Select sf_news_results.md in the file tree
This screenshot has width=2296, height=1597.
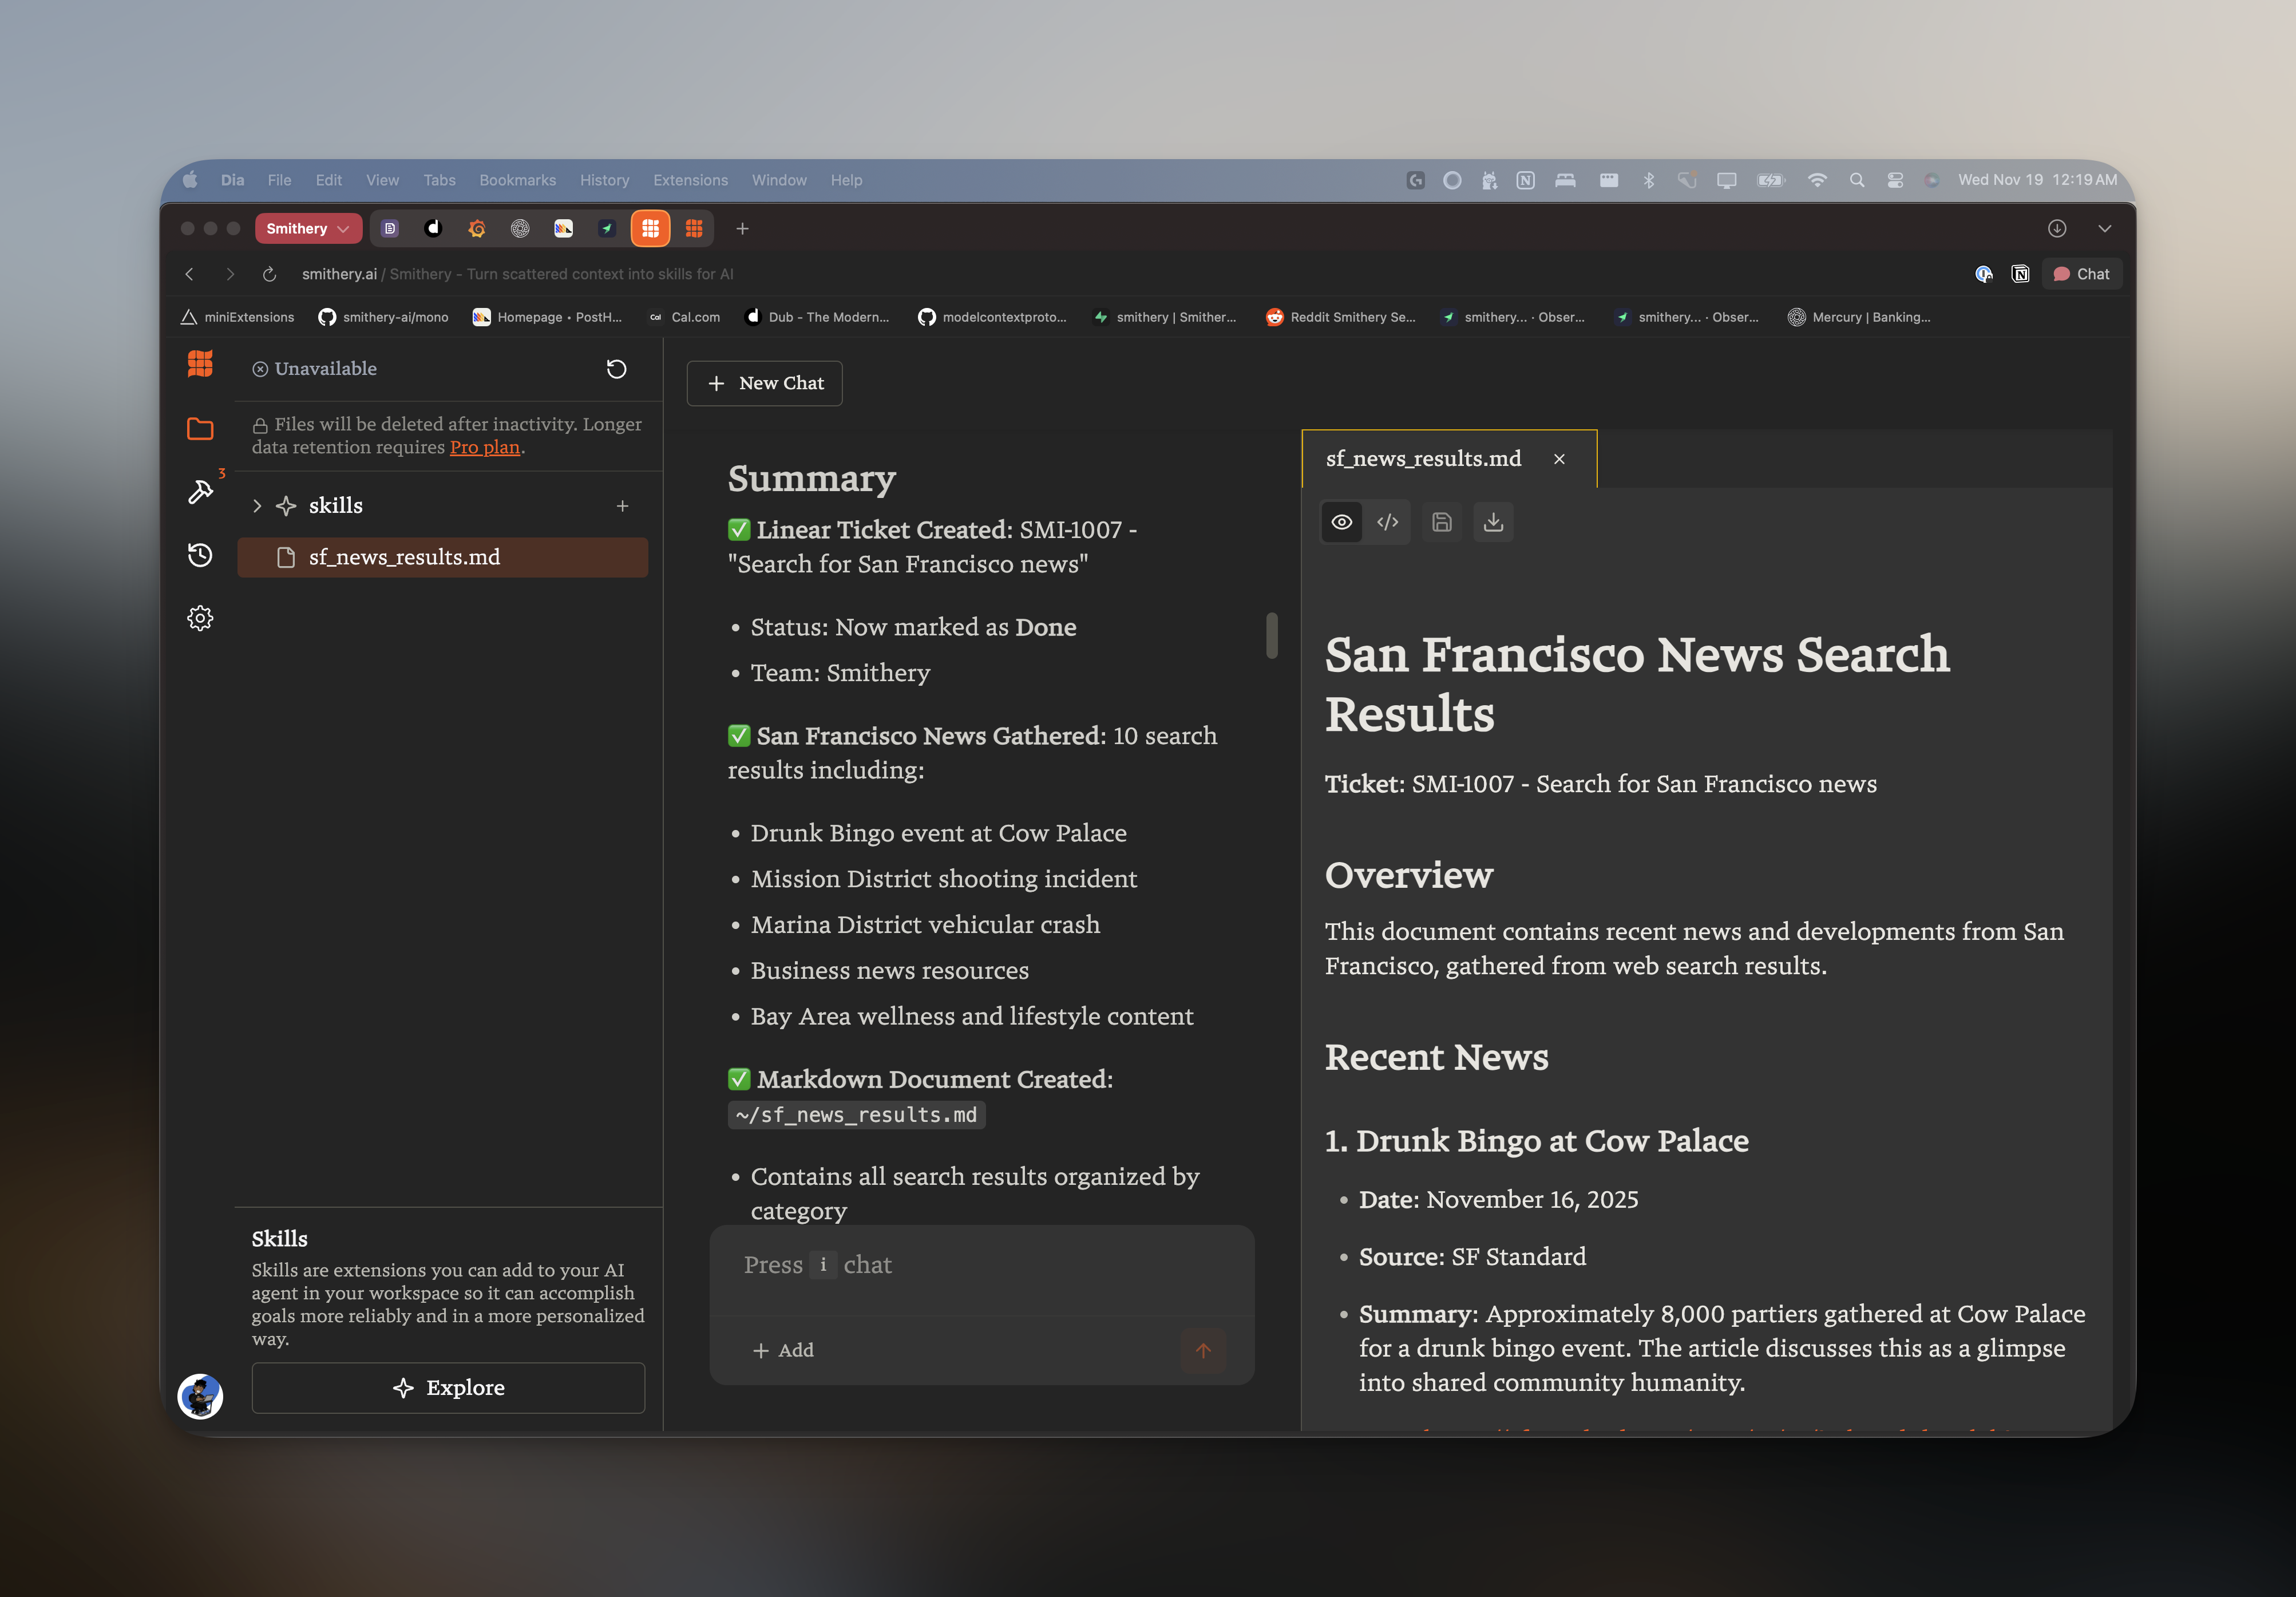442,557
